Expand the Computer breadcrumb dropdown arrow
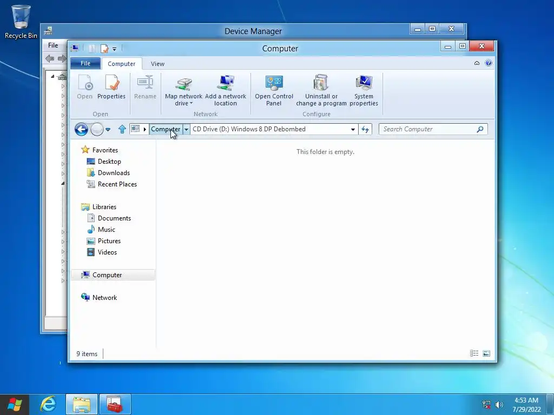Viewport: 554px width, 415px height. click(x=186, y=129)
